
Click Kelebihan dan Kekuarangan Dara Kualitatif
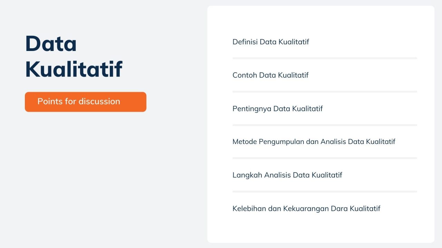(306, 208)
